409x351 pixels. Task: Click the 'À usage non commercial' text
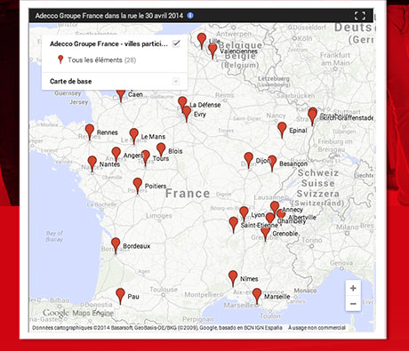317,328
